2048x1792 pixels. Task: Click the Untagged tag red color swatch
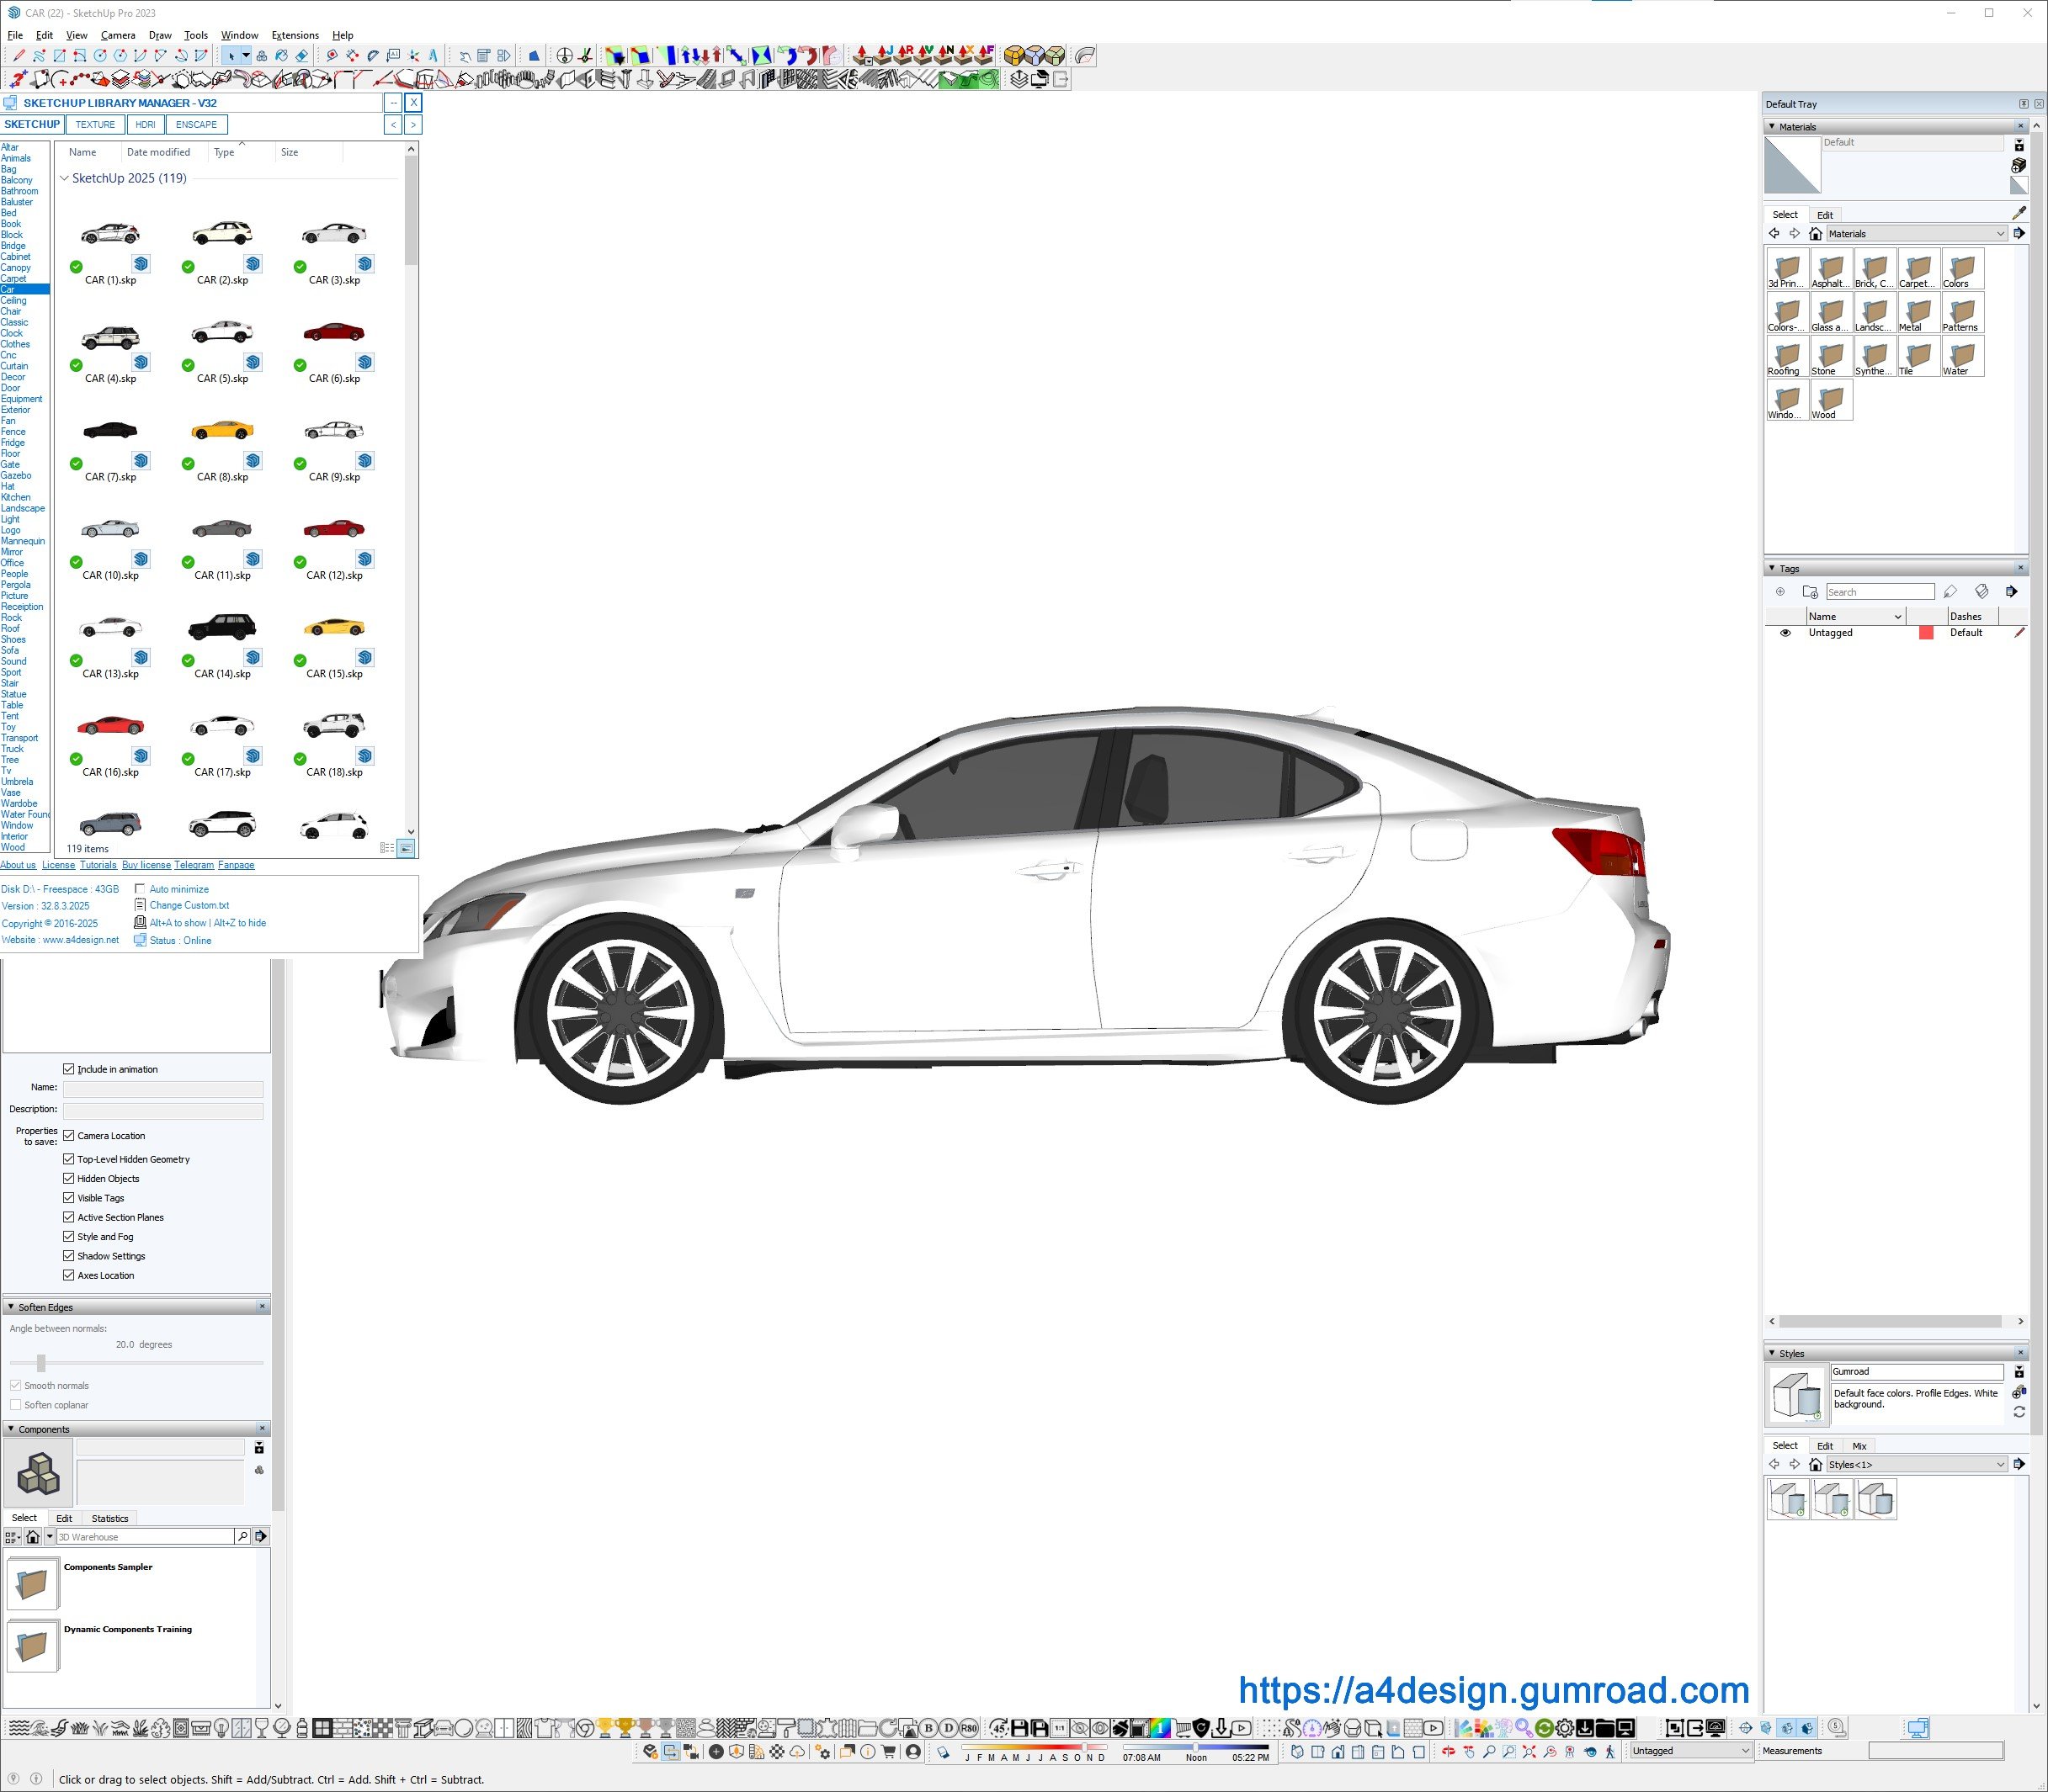(1926, 633)
